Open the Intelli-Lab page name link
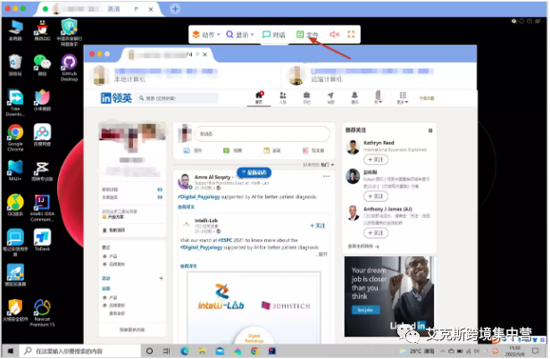550x359 pixels. click(206, 221)
